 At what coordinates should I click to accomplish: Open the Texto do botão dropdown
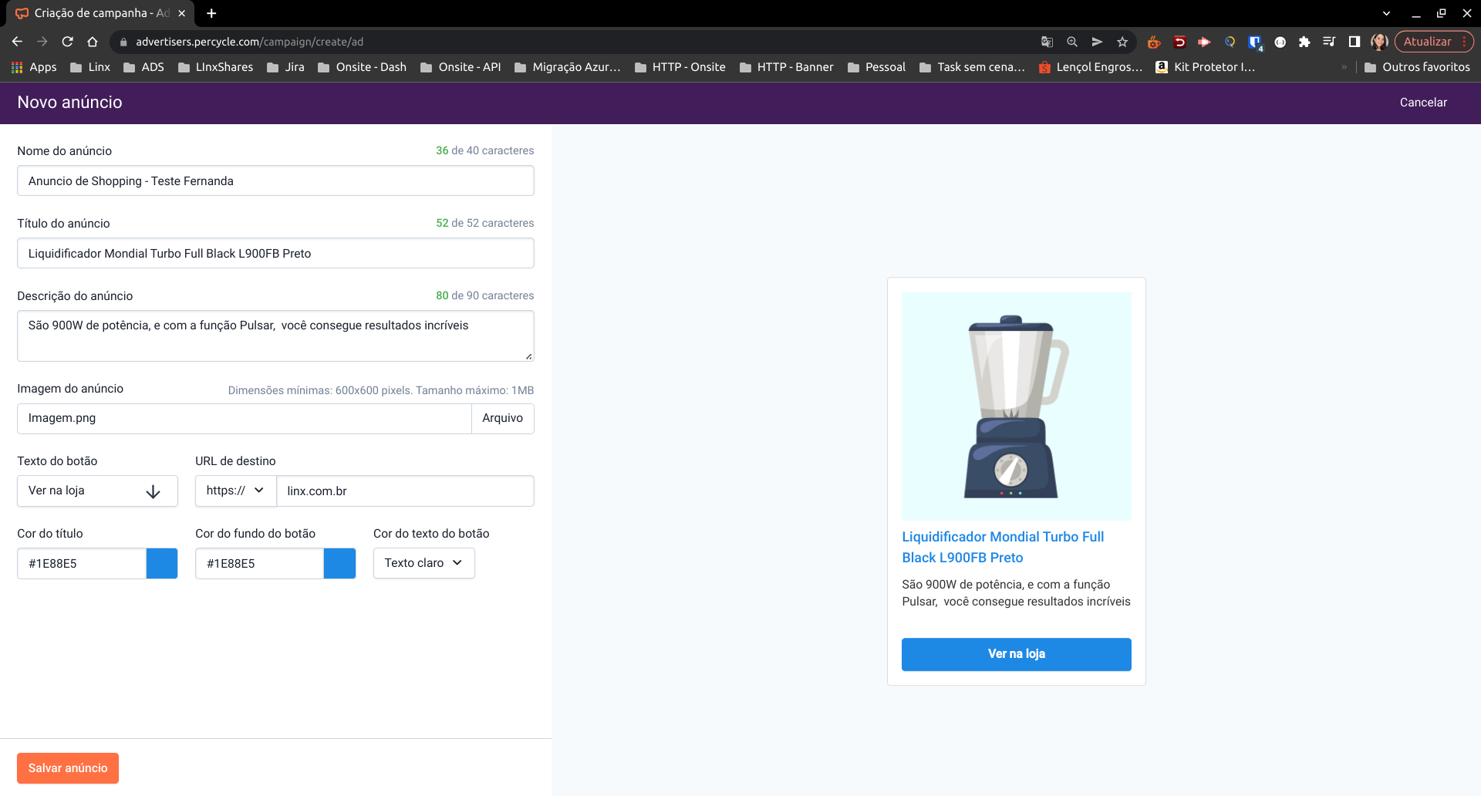pyautogui.click(x=97, y=491)
